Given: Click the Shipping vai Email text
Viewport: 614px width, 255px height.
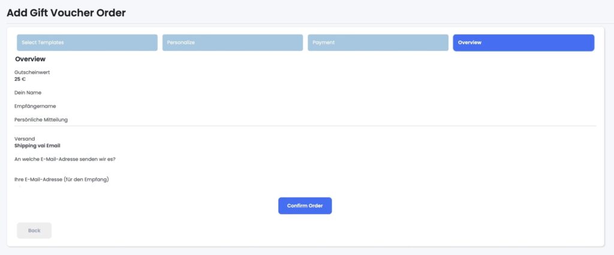Looking at the screenshot, I should [x=37, y=145].
